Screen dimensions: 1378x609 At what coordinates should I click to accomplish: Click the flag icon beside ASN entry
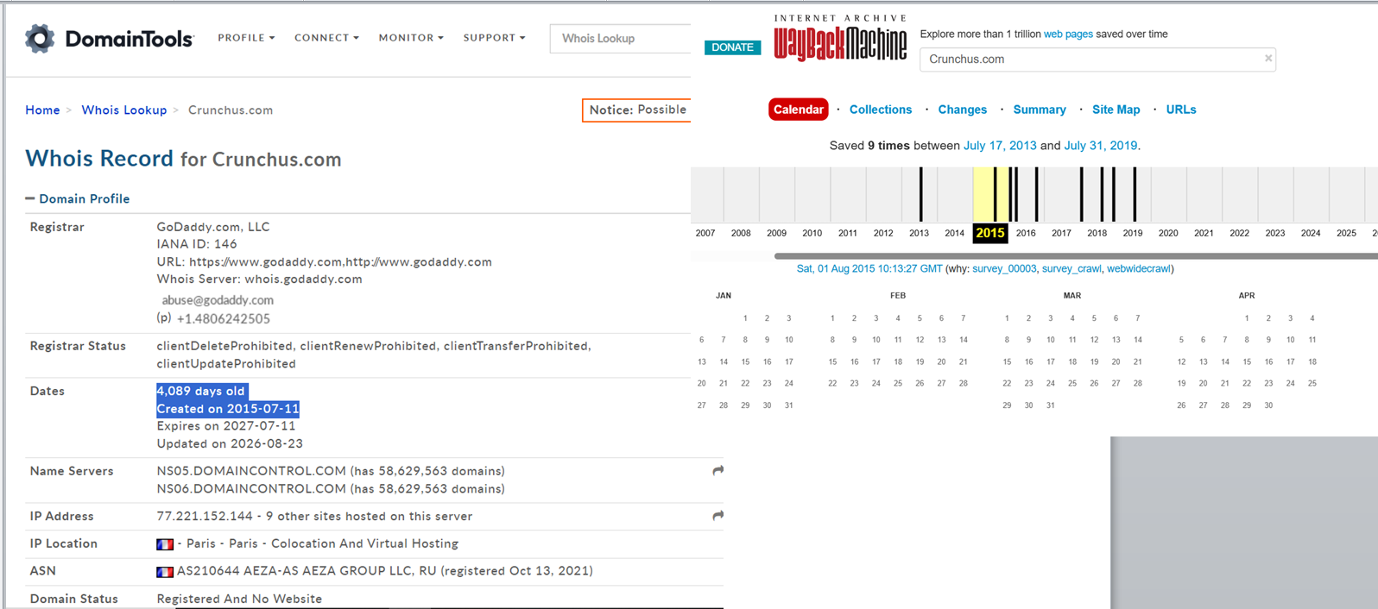point(165,572)
